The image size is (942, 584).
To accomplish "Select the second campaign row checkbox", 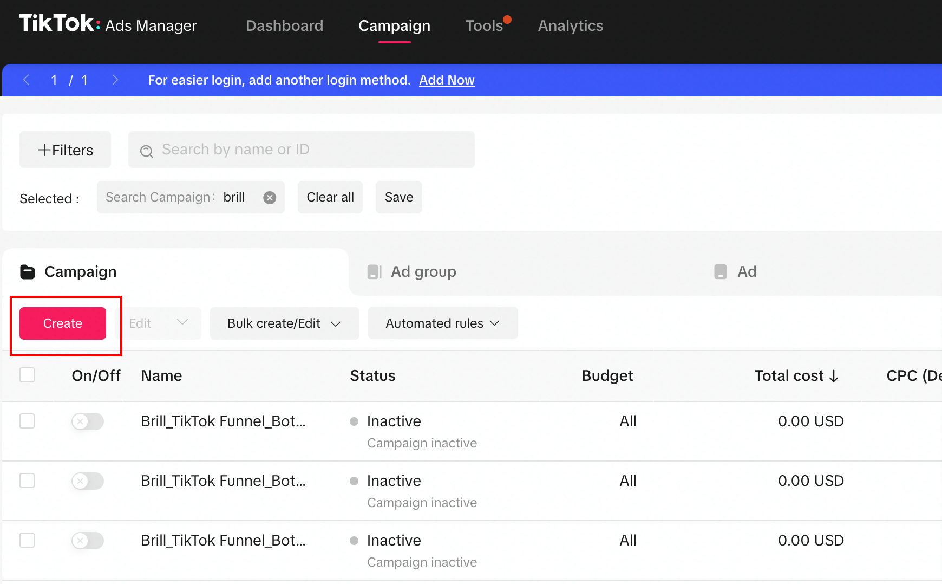I will tap(27, 481).
